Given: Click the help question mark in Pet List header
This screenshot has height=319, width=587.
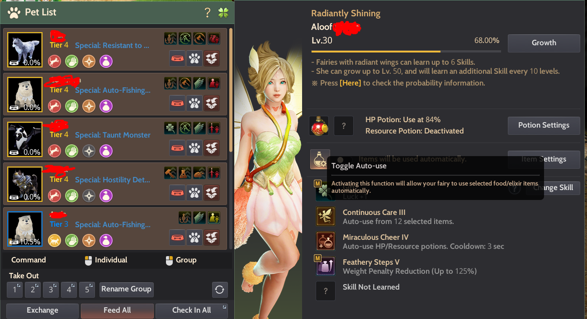Looking at the screenshot, I should (208, 13).
